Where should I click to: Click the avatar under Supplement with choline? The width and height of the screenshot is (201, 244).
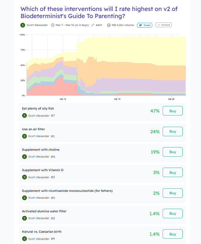pyautogui.click(x=24, y=157)
